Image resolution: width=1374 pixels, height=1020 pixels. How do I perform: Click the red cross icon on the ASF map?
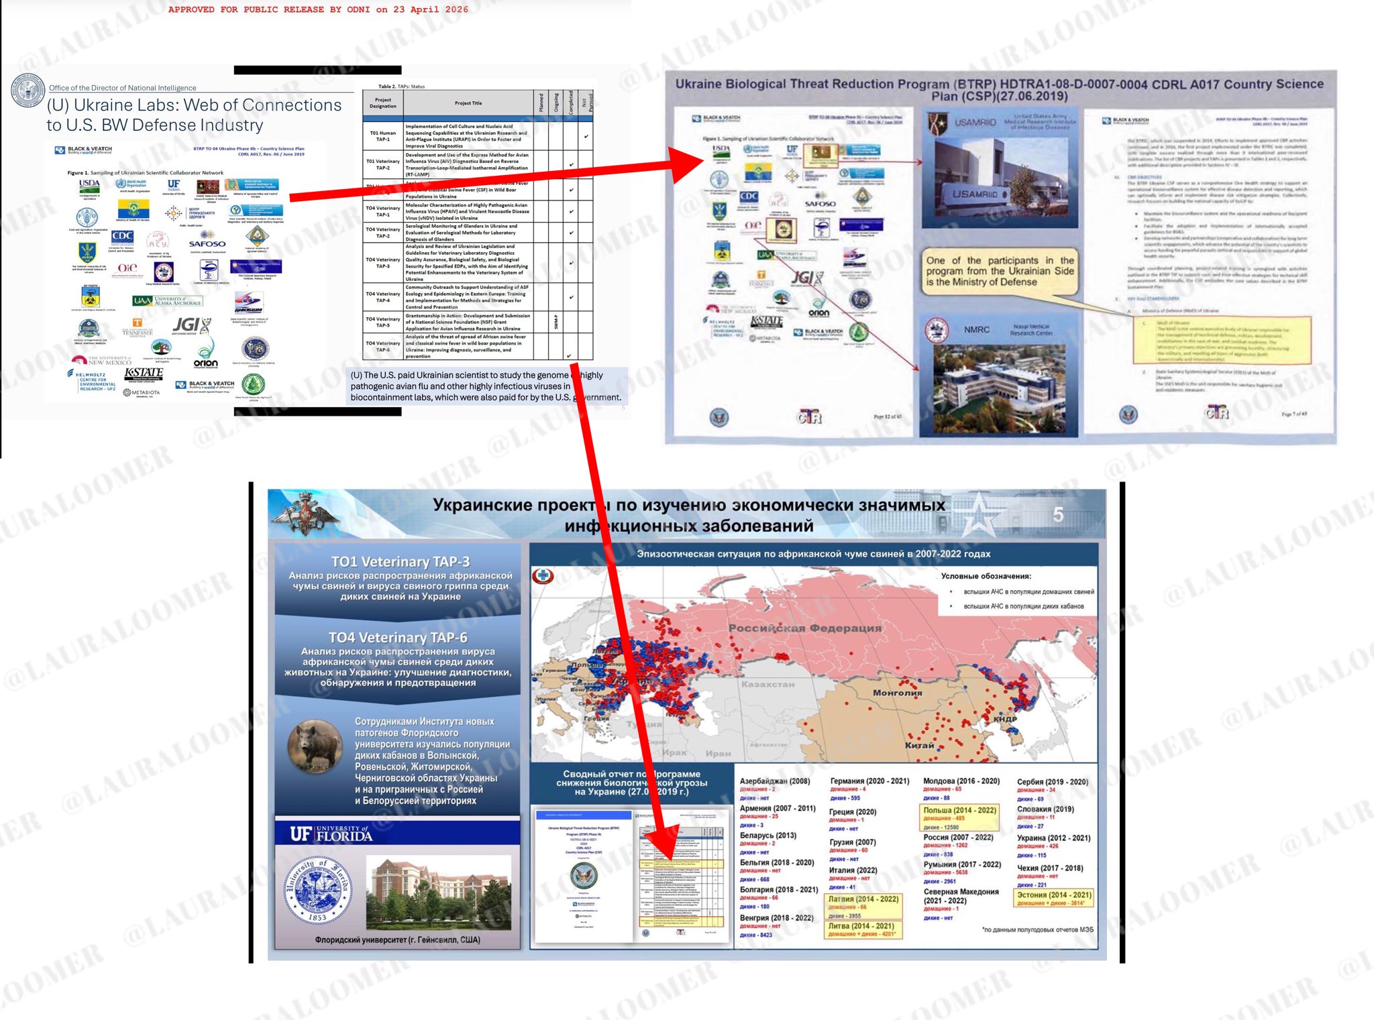click(542, 576)
